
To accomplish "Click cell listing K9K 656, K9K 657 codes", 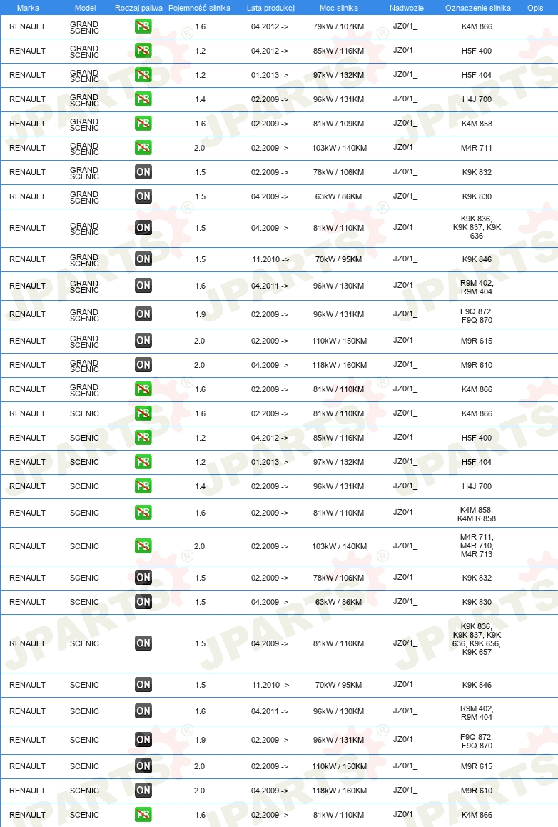I will point(477,639).
